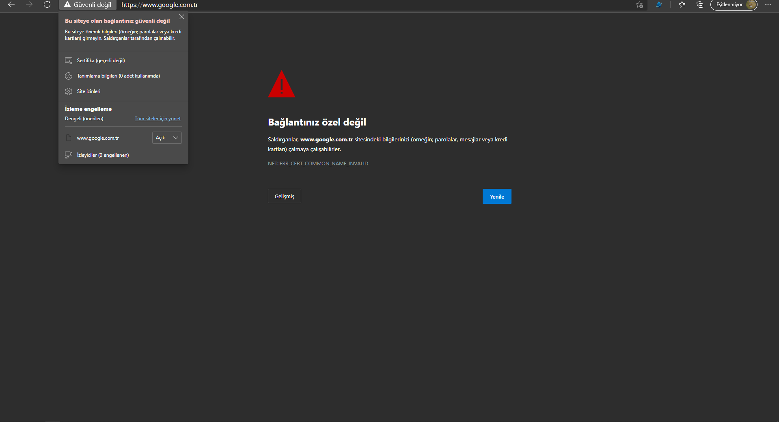
Task: Click the blue pen extension icon
Action: coord(659,4)
